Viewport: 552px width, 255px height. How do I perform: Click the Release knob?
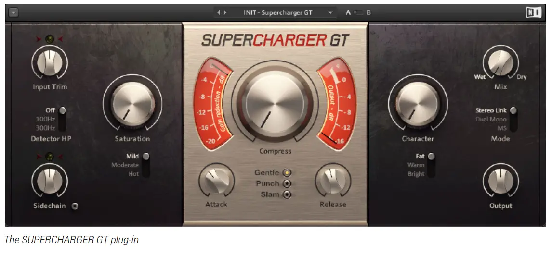click(x=333, y=181)
